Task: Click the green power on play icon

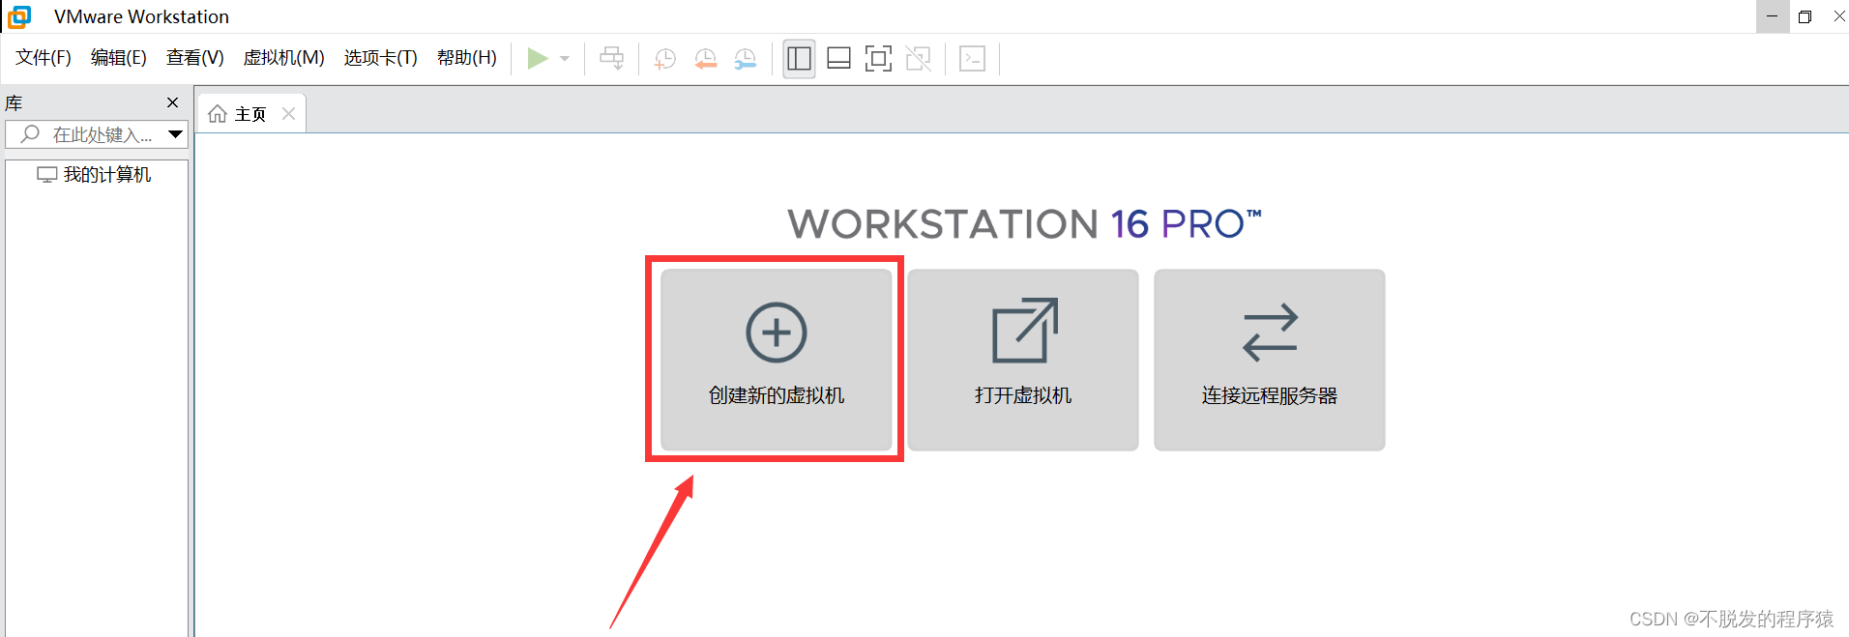Action: [x=538, y=59]
